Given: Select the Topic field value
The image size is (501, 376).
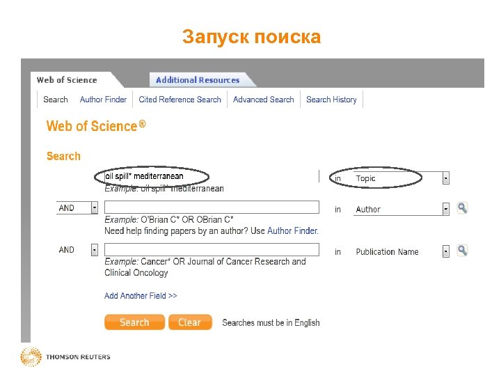Looking at the screenshot, I should [365, 178].
